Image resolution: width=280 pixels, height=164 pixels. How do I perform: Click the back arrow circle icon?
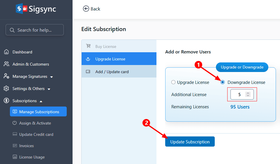pos(86,9)
